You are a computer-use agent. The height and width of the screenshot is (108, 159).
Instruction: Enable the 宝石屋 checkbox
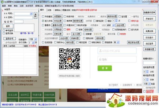tap(120, 16)
